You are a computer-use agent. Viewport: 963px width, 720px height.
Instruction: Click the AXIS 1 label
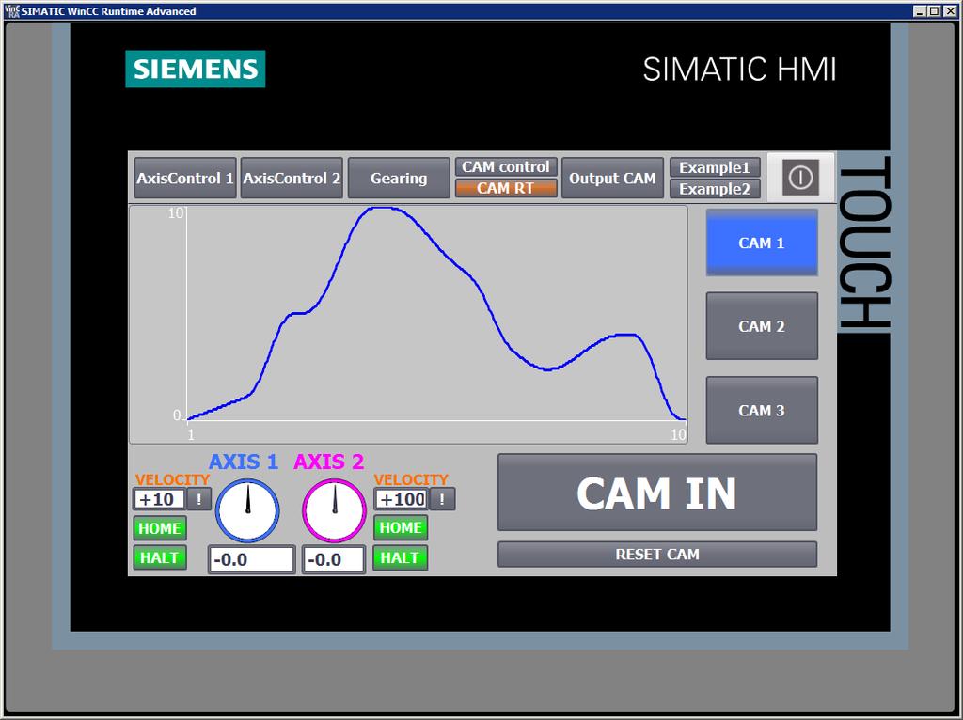coord(244,461)
